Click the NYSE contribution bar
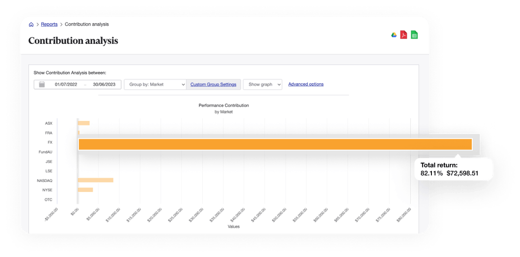 85,190
